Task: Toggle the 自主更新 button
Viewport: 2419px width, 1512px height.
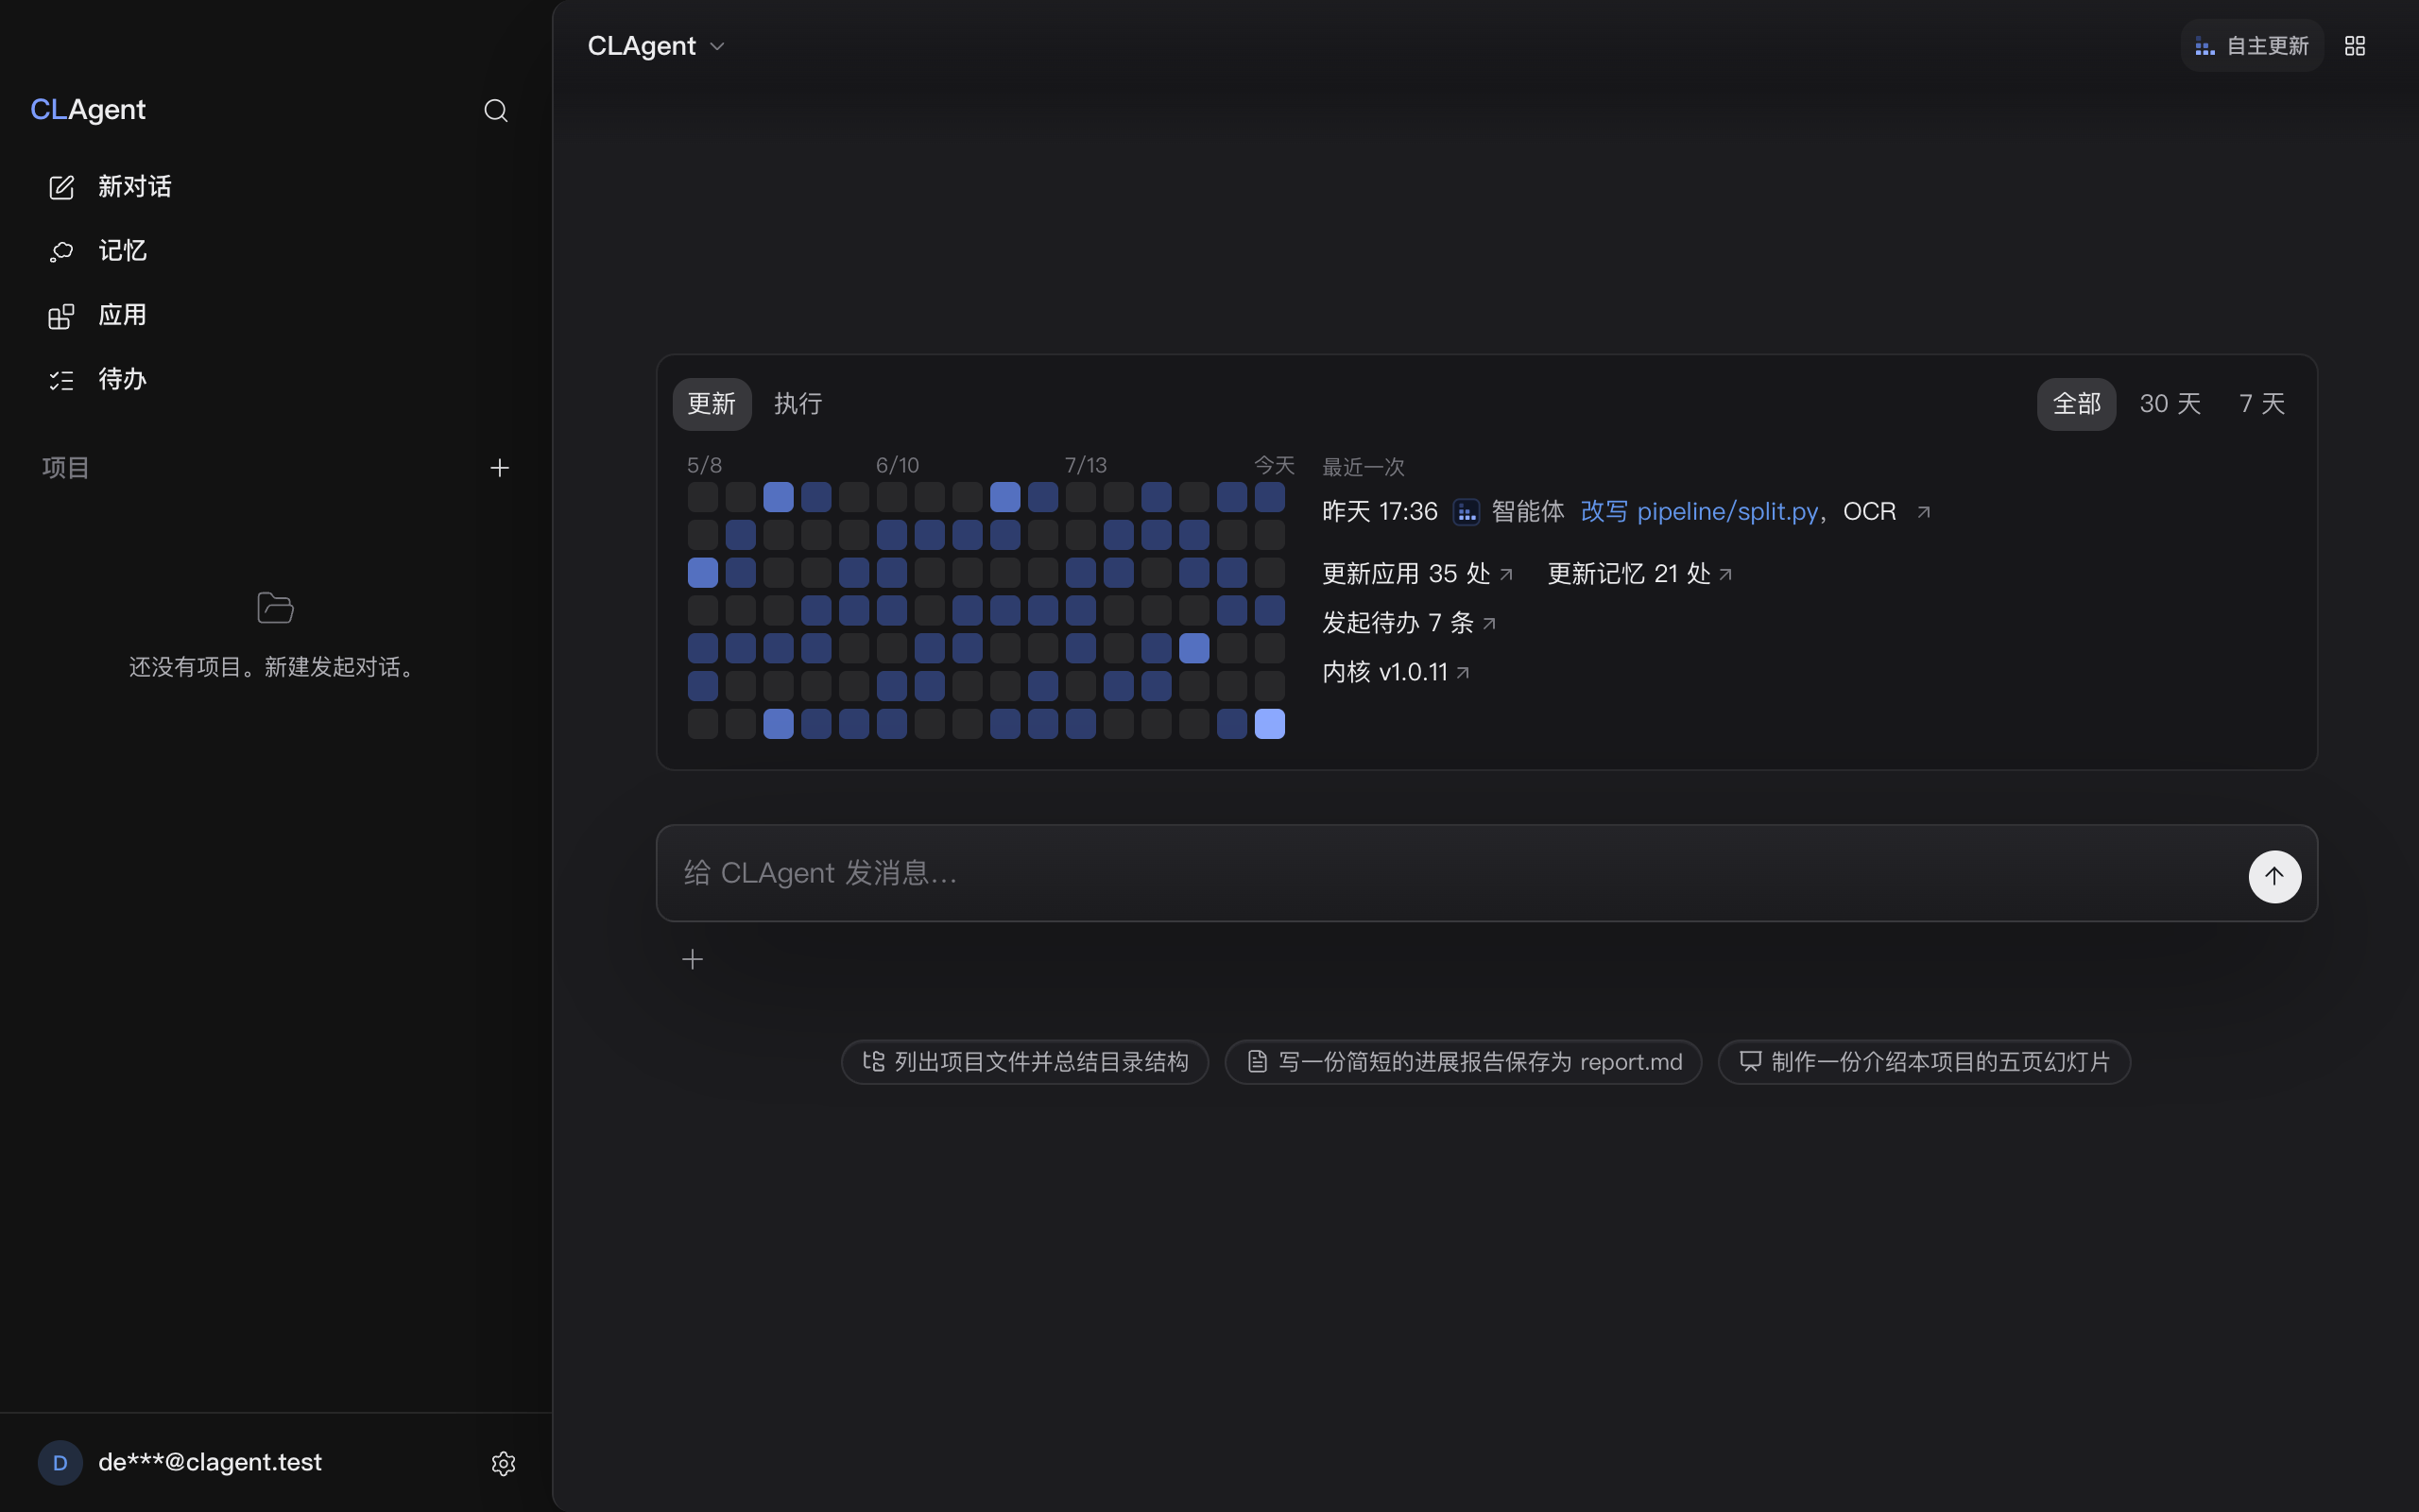Action: (x=2251, y=46)
